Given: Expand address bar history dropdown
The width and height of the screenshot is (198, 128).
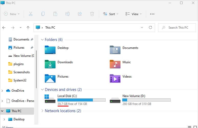Looking at the screenshot, I should click(x=142, y=27).
